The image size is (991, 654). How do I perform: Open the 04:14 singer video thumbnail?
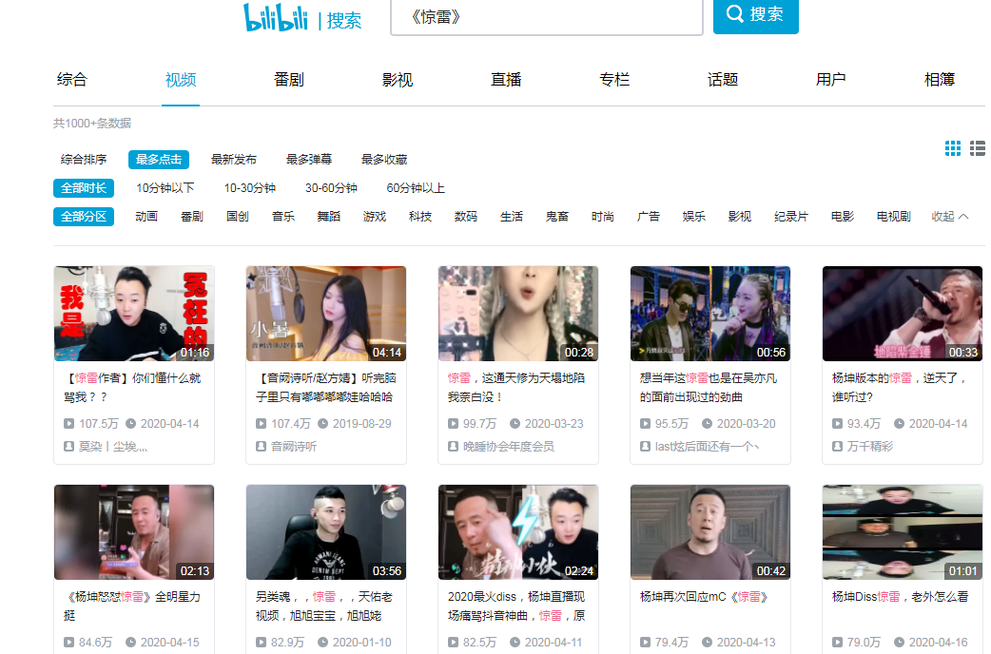(x=326, y=314)
